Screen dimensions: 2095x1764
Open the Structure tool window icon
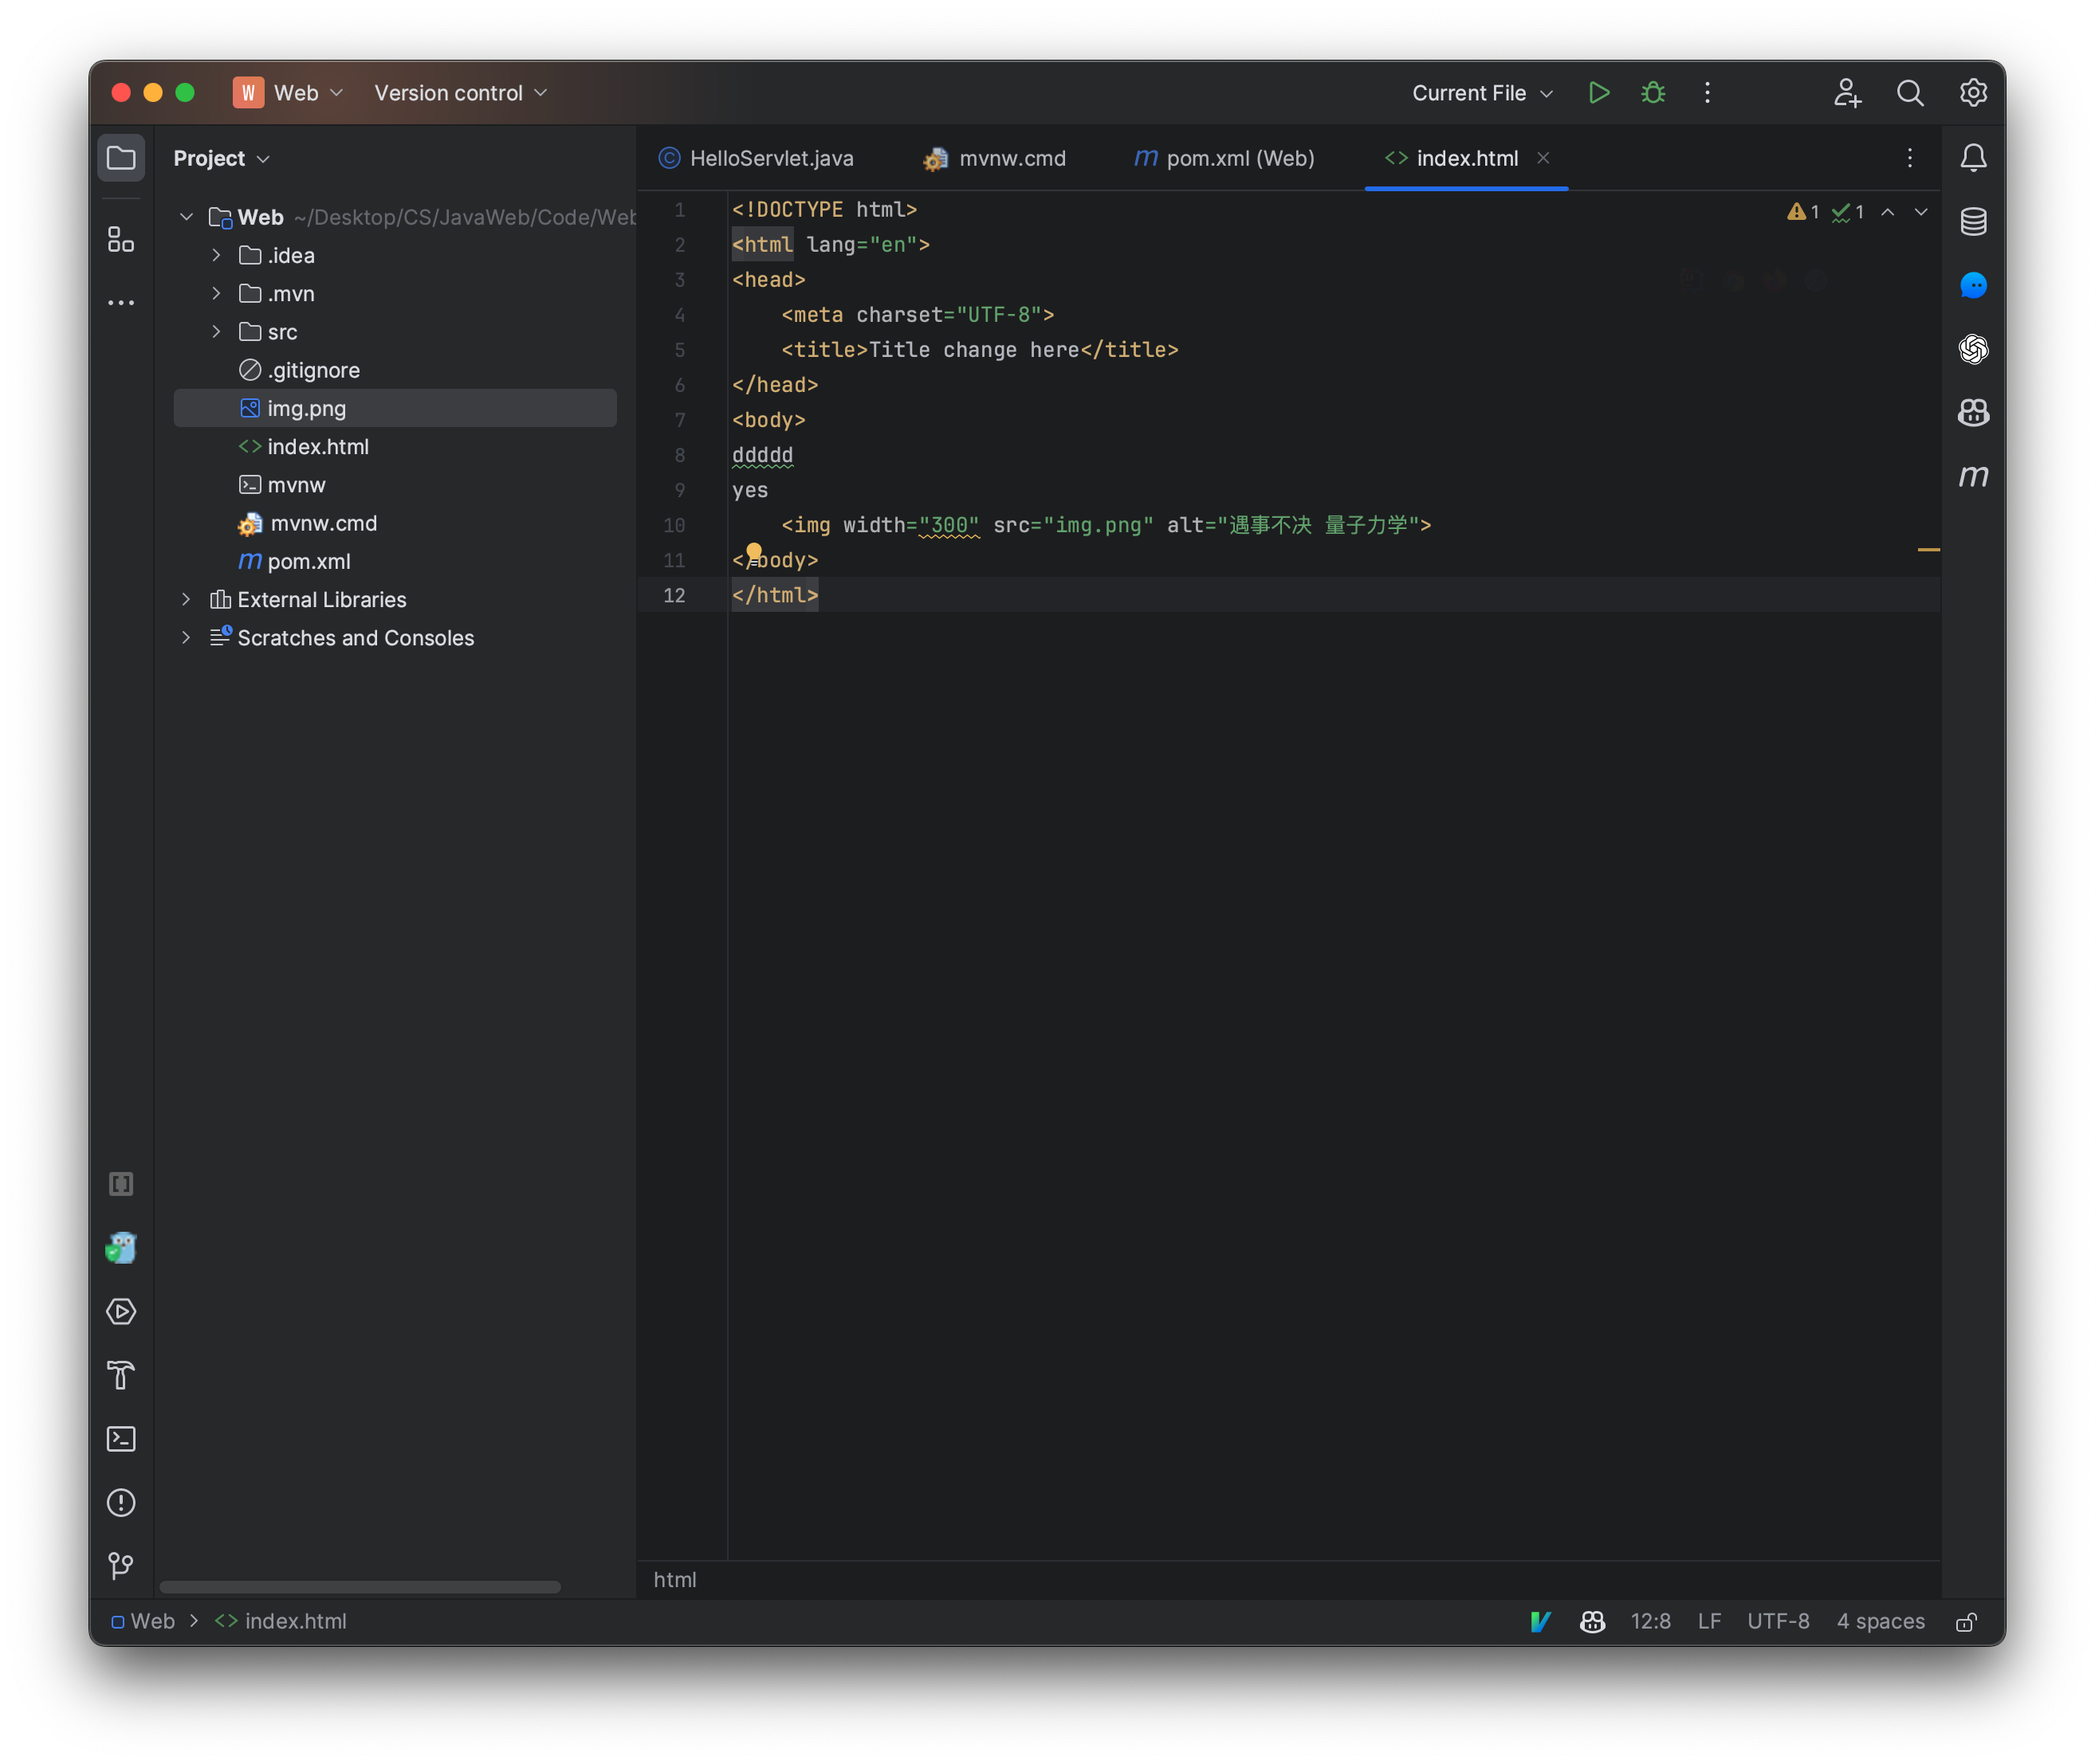tap(121, 239)
